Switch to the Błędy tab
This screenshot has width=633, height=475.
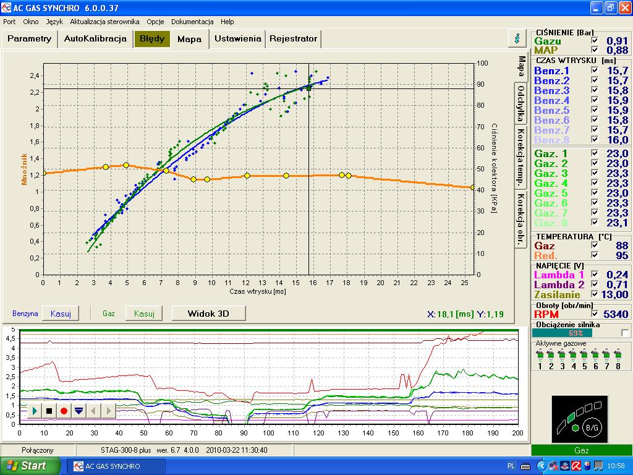(x=152, y=38)
